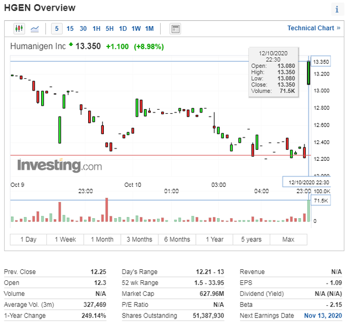Click the Prev. Close value 12.25
This screenshot has width=348, height=322.
click(99, 272)
